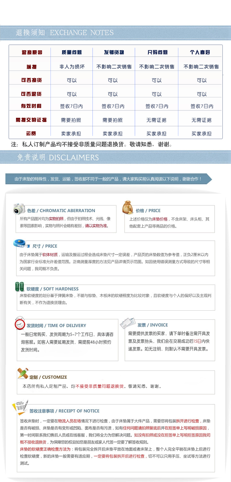Click the red 实物拍照 text
Screen dimensions: 231x482
(x=56, y=219)
